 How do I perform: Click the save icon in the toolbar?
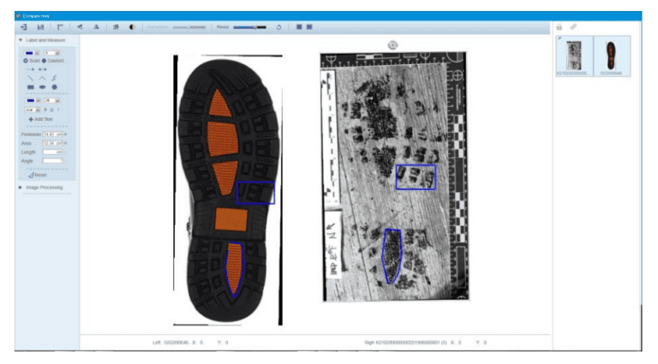41,27
